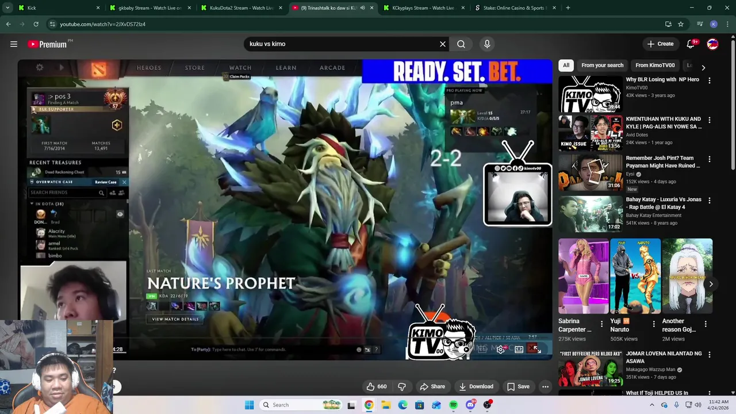Open the Remember Josh Pint video thumbnail

[591, 172]
